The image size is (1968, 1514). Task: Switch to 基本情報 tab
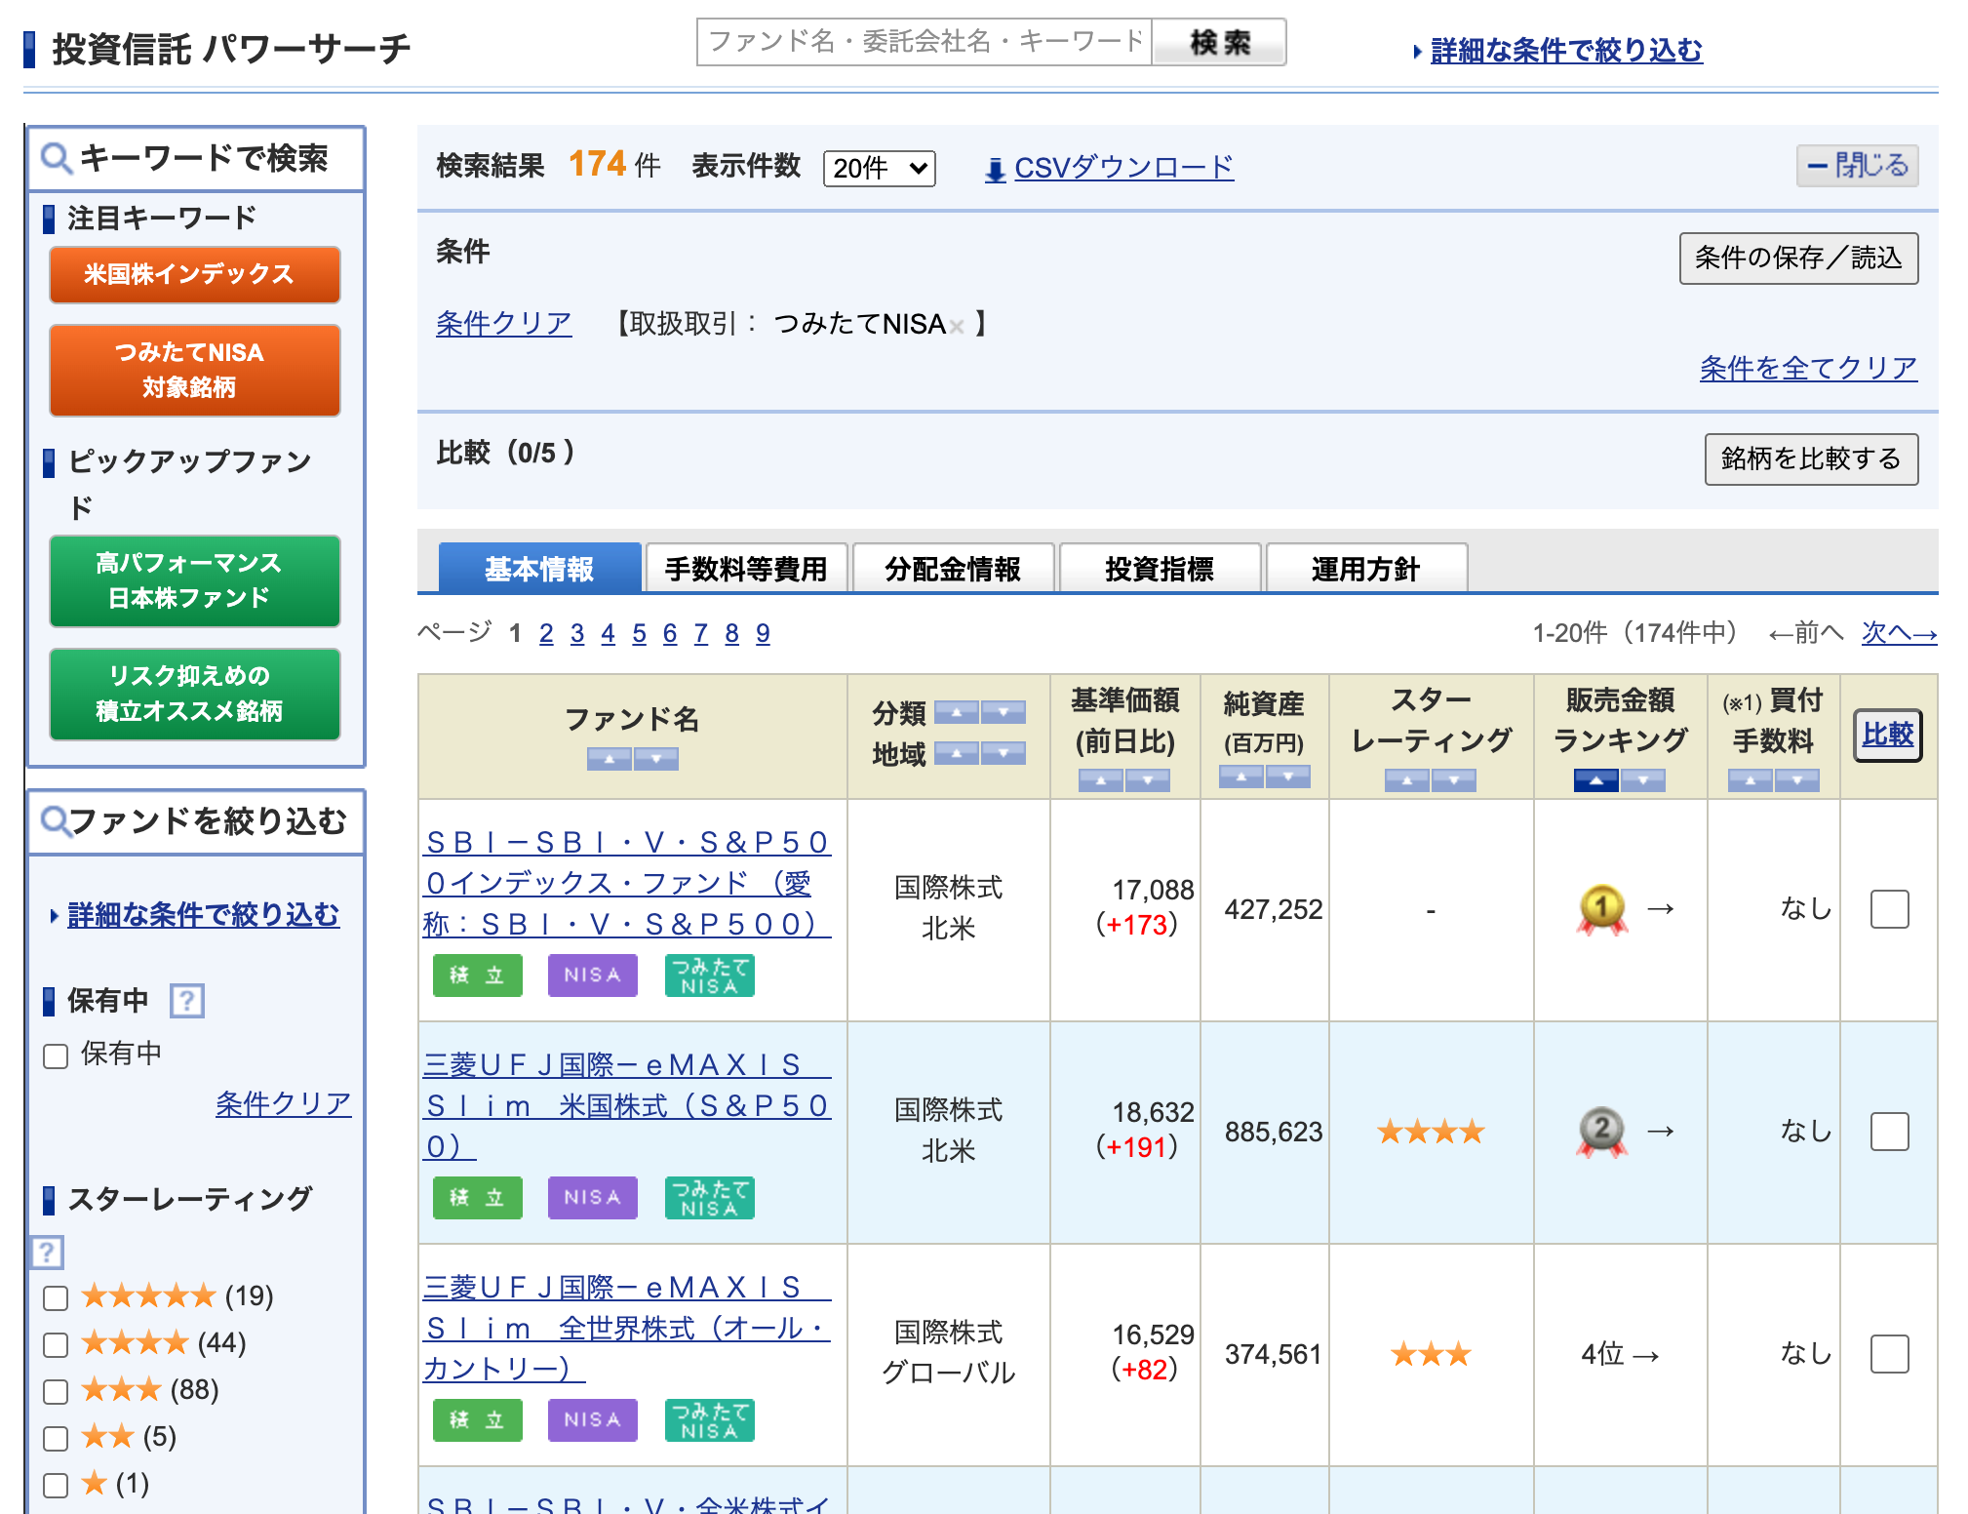pyautogui.click(x=539, y=568)
